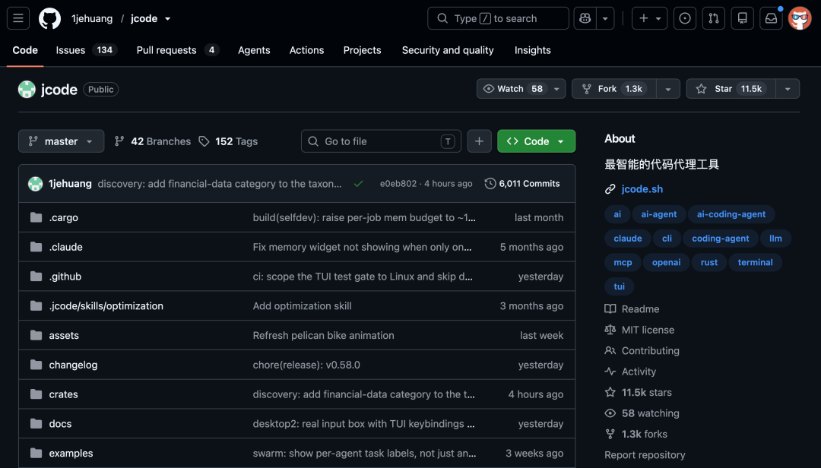Open the pull requests icon in header
Viewport: 821px width, 468px height.
pyautogui.click(x=713, y=18)
